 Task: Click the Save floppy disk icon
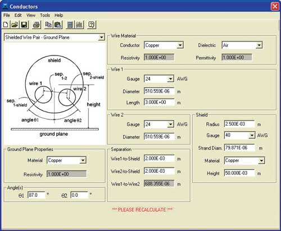[x=24, y=25]
